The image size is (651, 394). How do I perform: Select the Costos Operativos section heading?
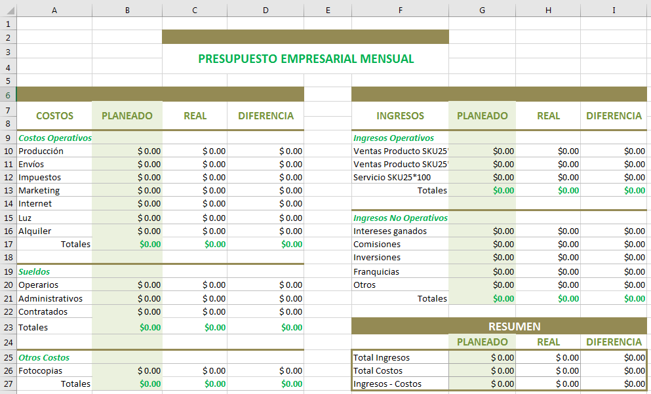pyautogui.click(x=55, y=138)
